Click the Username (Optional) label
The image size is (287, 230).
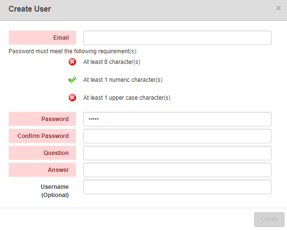coord(55,191)
